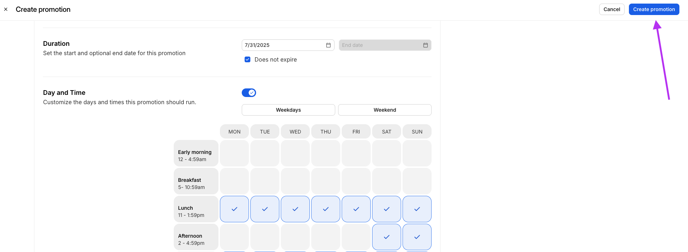The width and height of the screenshot is (688, 252).
Task: Deselect the Afternoon slot for Sunday
Action: [417, 237]
